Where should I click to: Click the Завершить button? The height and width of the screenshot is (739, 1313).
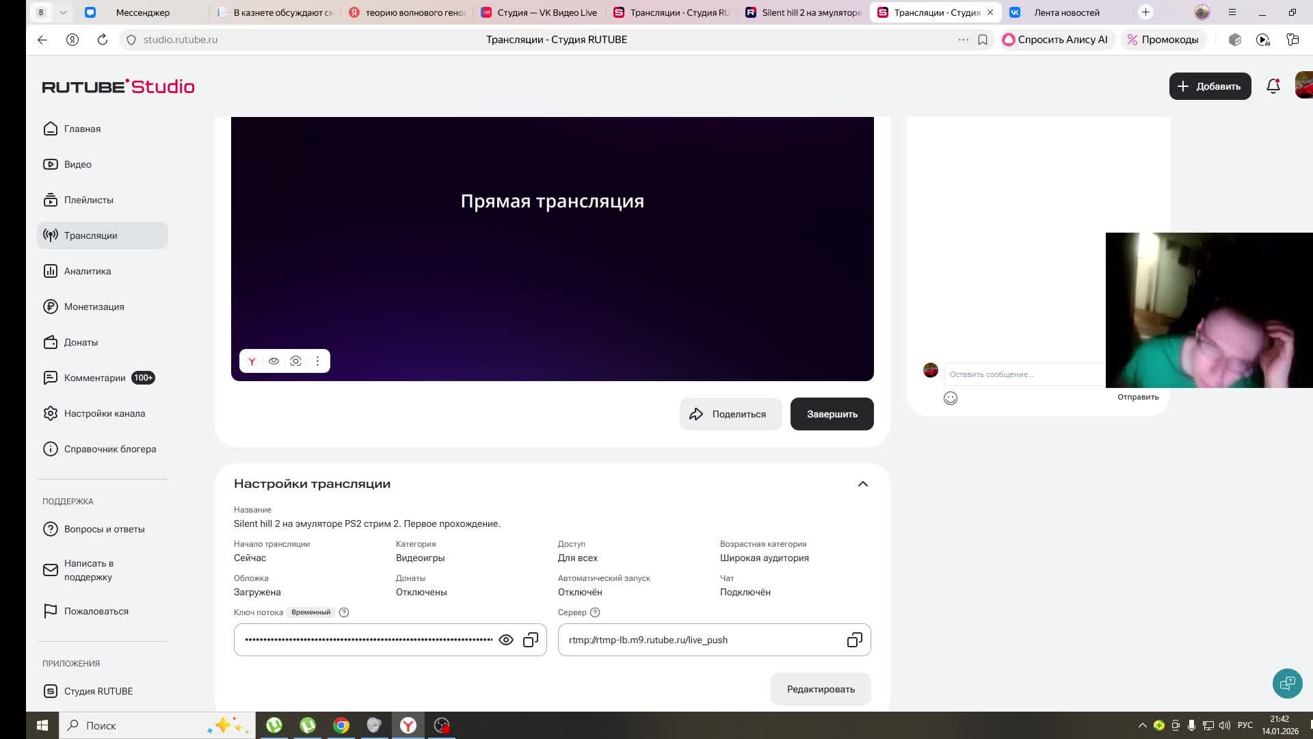(832, 414)
